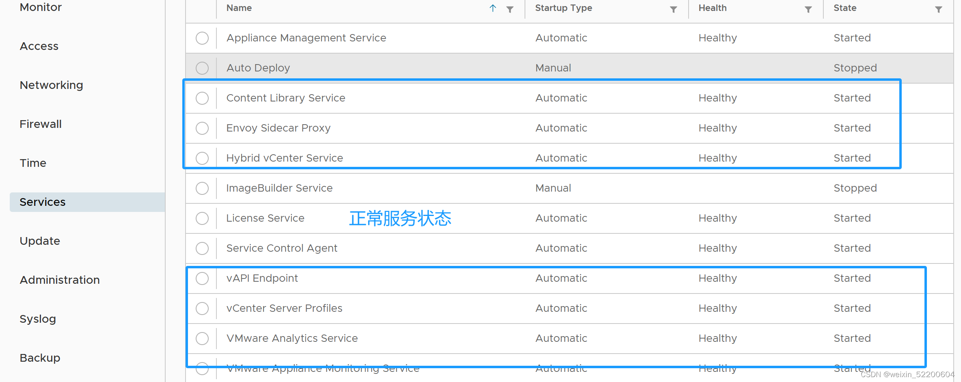961x382 pixels.
Task: Select the Service Control Agent radio button
Action: pyautogui.click(x=202, y=248)
